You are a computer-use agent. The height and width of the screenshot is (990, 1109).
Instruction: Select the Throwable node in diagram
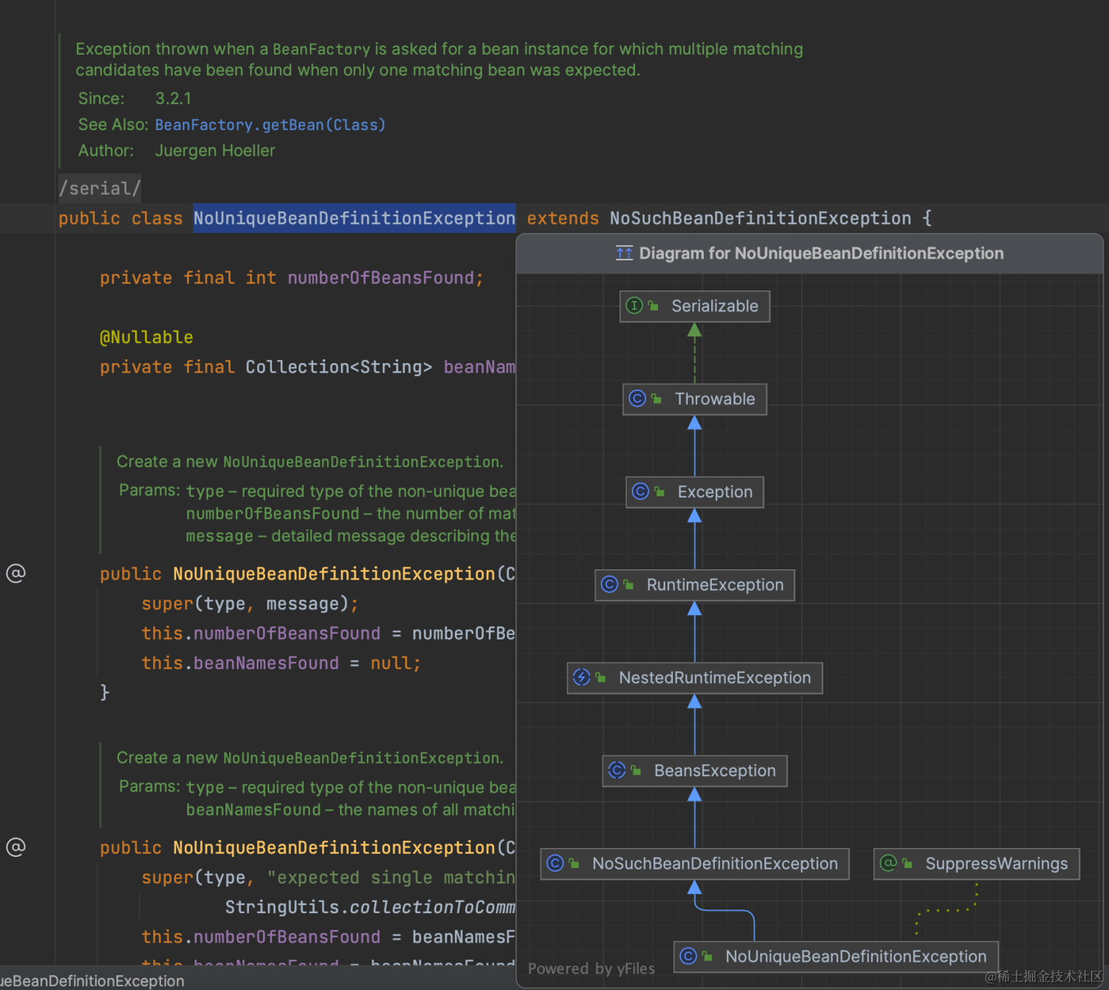click(694, 399)
